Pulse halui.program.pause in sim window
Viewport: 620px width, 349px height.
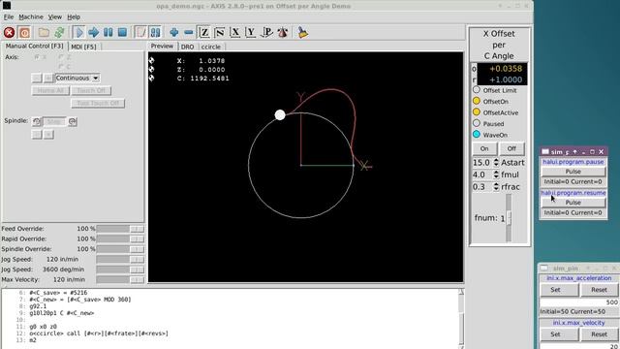point(573,172)
